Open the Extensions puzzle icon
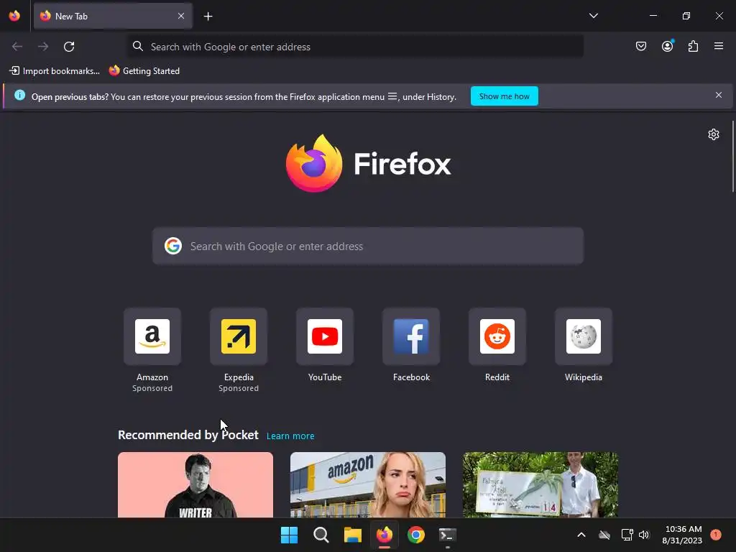 pyautogui.click(x=694, y=46)
